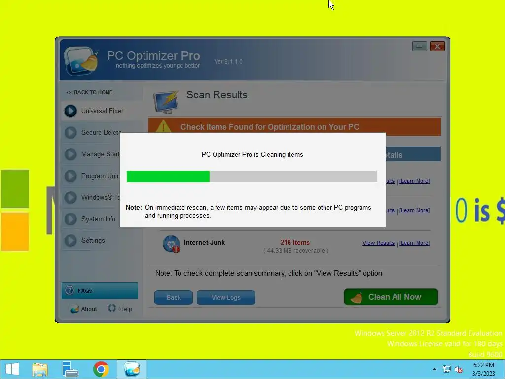
Task: Click the muted volume tray icon
Action: [x=459, y=369]
